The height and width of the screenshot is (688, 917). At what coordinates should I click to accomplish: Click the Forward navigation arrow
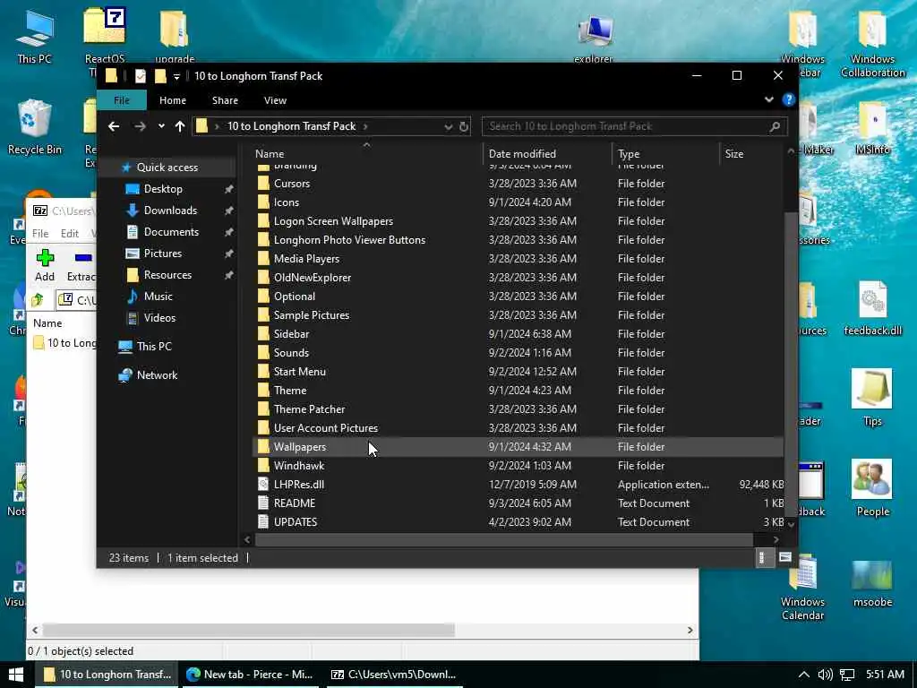point(140,125)
